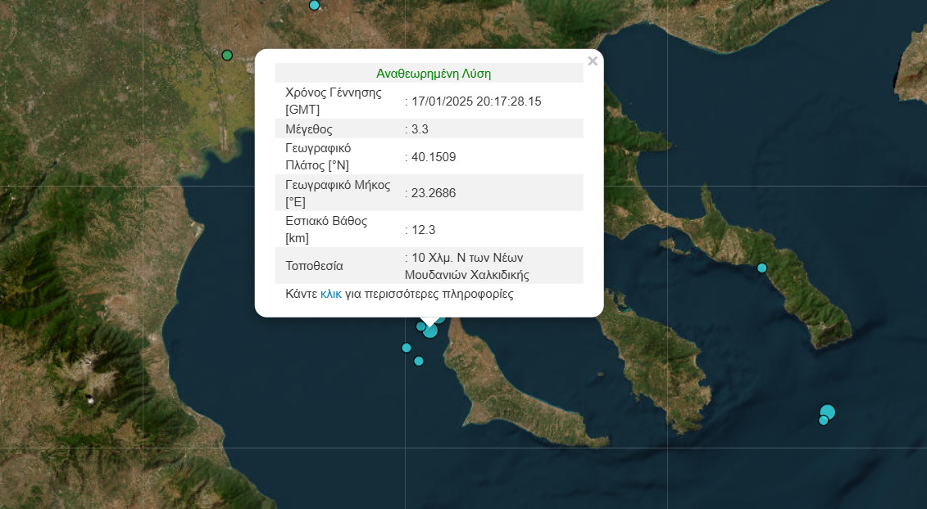Select the teal marker on Sithonia's west coast

coord(761,268)
